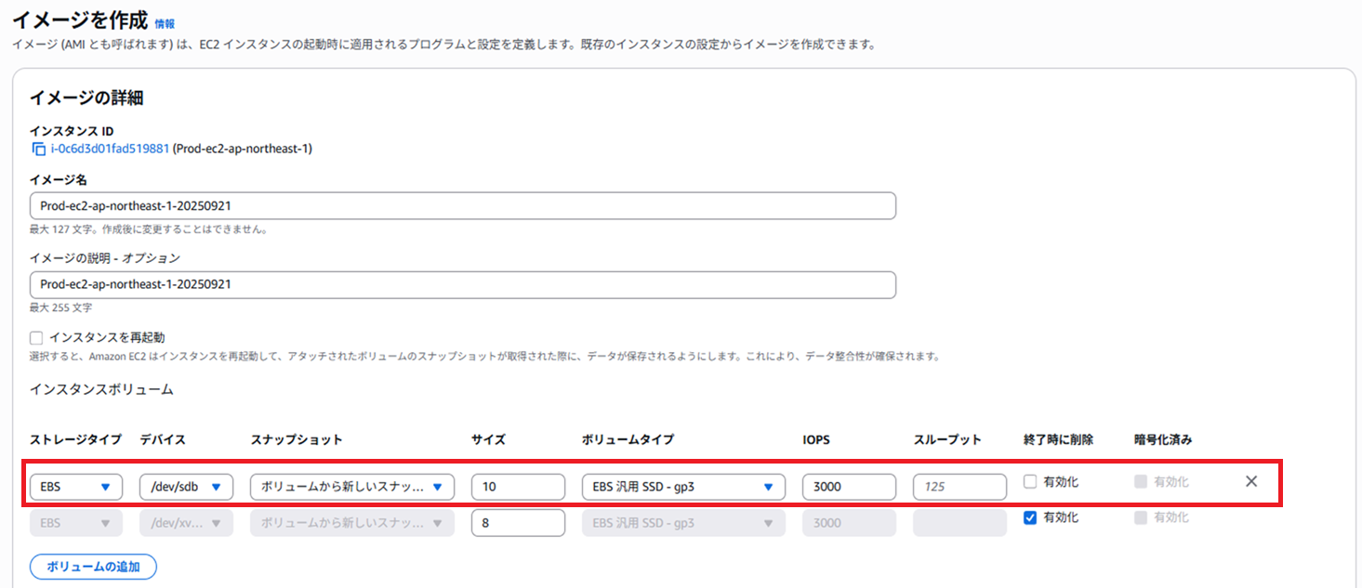
Task: Click the サイズ column header
Action: [x=489, y=439]
